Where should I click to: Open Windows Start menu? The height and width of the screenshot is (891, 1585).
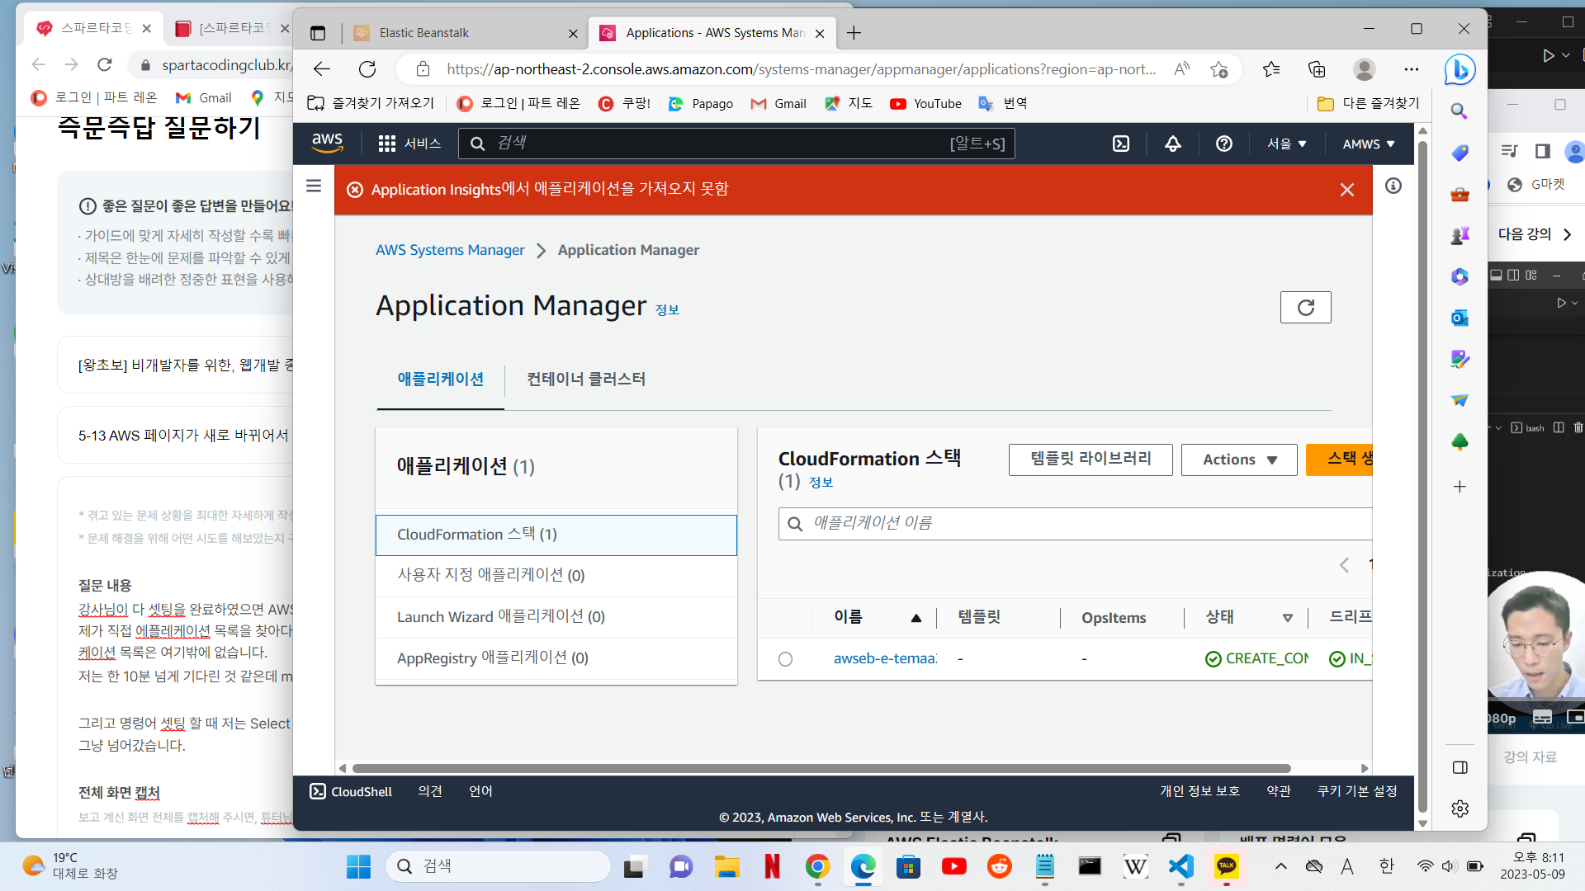coord(358,866)
